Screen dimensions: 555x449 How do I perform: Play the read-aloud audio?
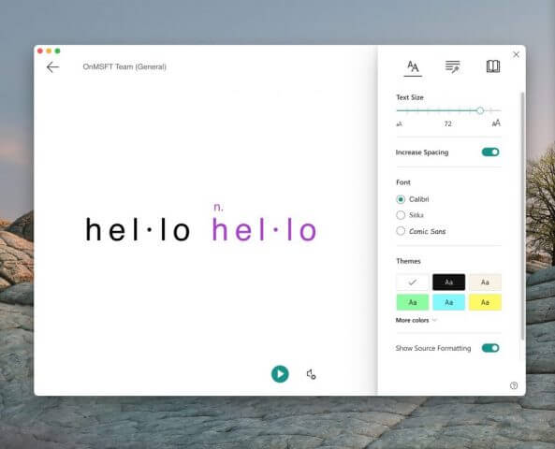click(280, 374)
